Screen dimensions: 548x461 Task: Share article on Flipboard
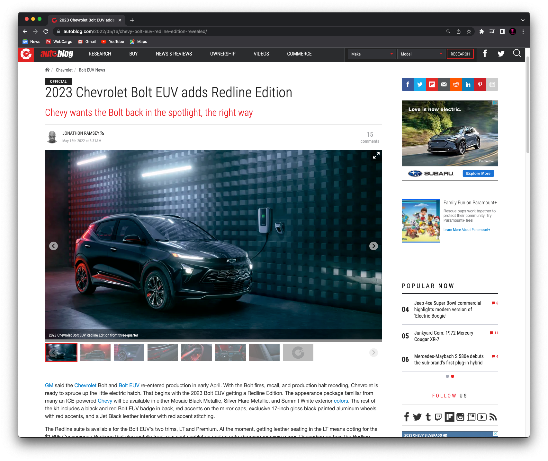[x=432, y=84]
